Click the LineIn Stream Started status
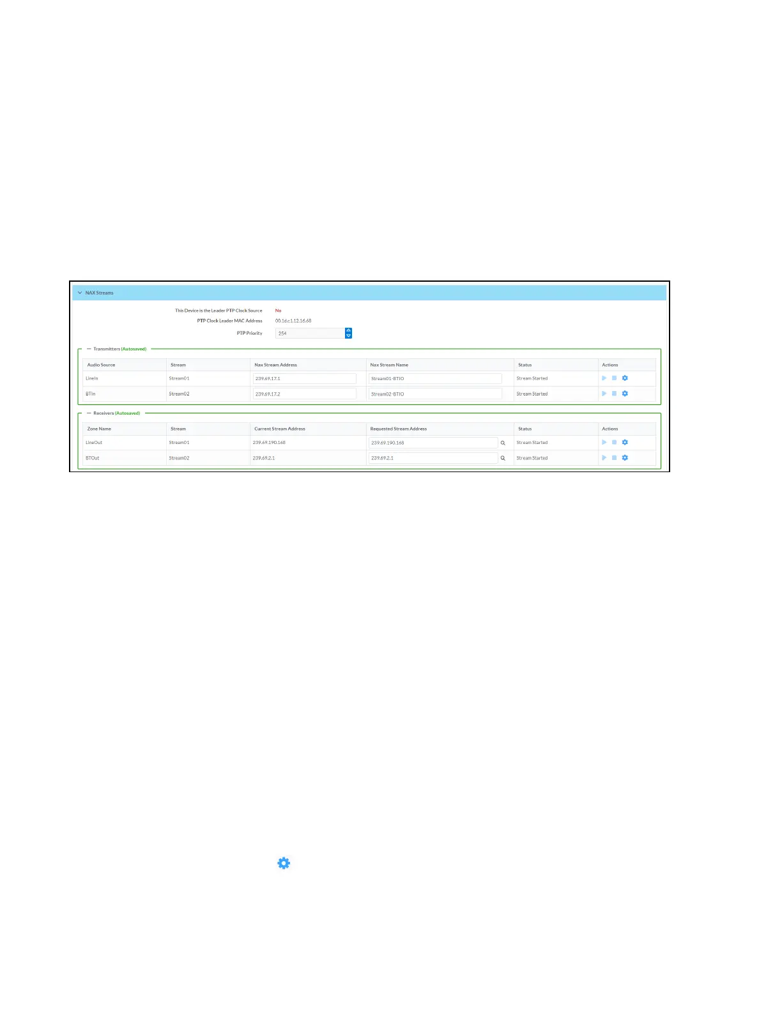The height and width of the screenshot is (1012, 782). point(532,378)
